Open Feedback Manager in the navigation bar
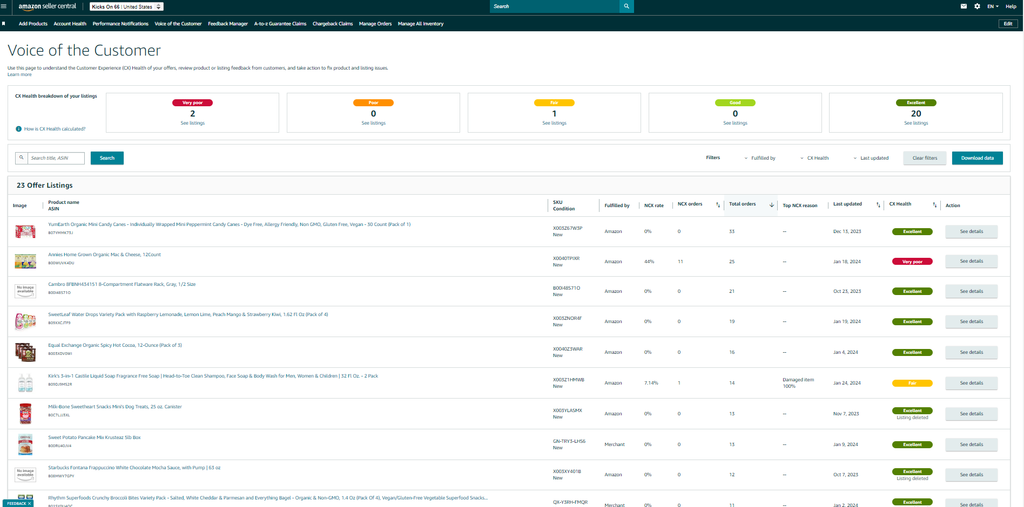 tap(228, 24)
